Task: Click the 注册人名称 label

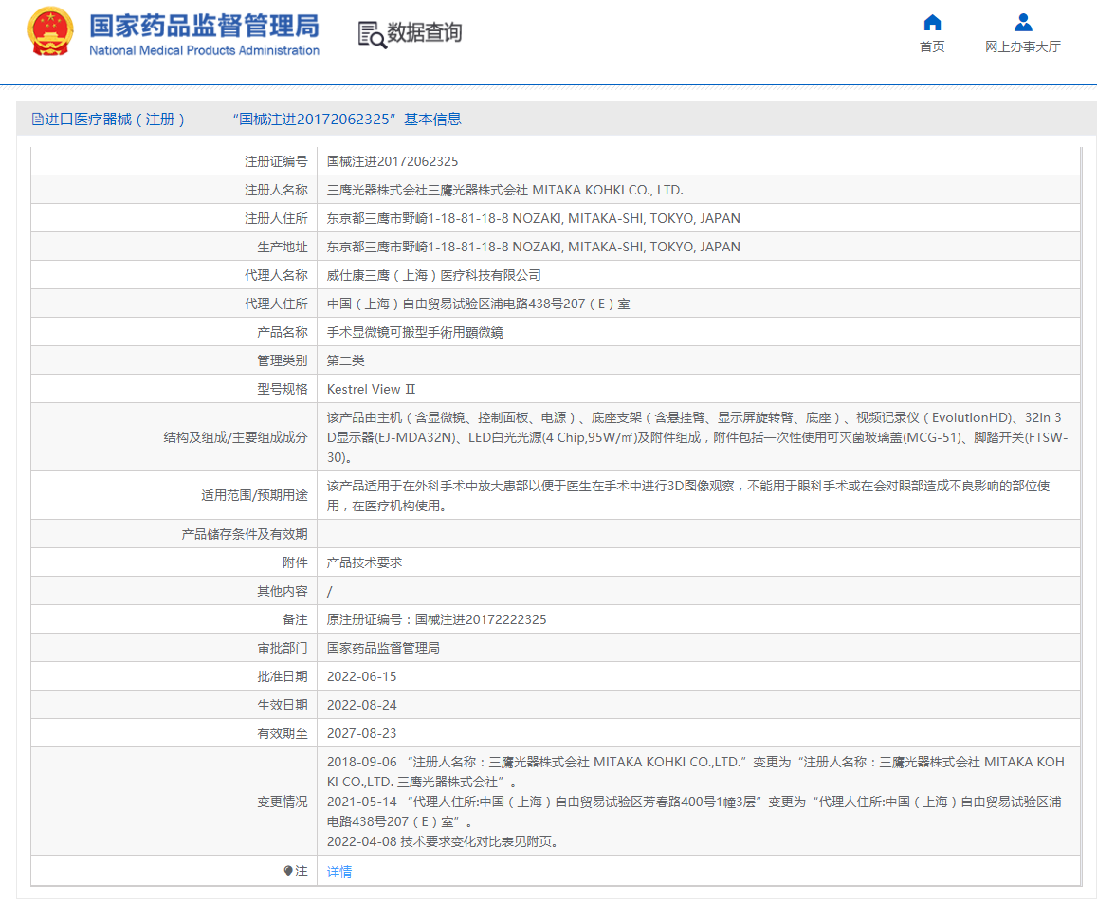Action: [x=276, y=191]
